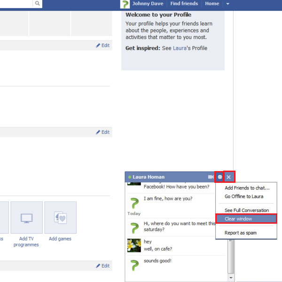Go to Home in navbar
This screenshot has height=282, width=282.
(212, 4)
